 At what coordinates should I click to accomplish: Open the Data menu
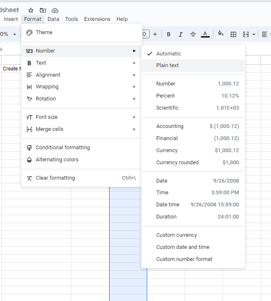pyautogui.click(x=53, y=19)
